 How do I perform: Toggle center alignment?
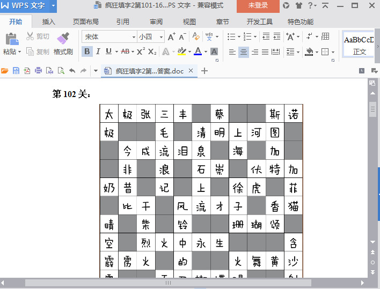[244, 51]
